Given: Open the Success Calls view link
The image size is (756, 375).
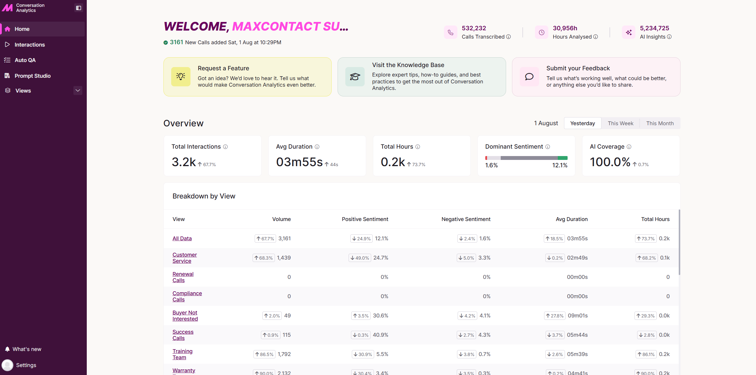Looking at the screenshot, I should [183, 335].
